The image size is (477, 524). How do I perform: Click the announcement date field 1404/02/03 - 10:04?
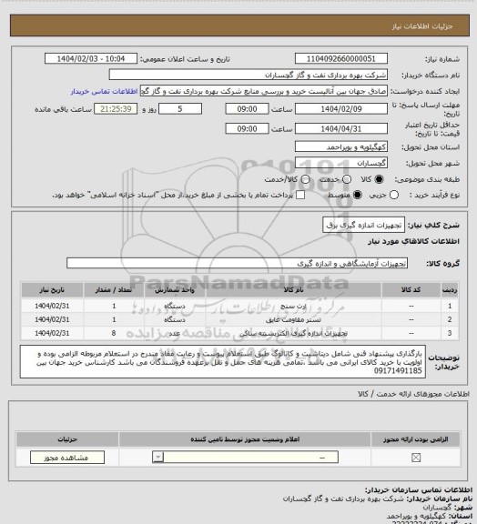click(91, 59)
